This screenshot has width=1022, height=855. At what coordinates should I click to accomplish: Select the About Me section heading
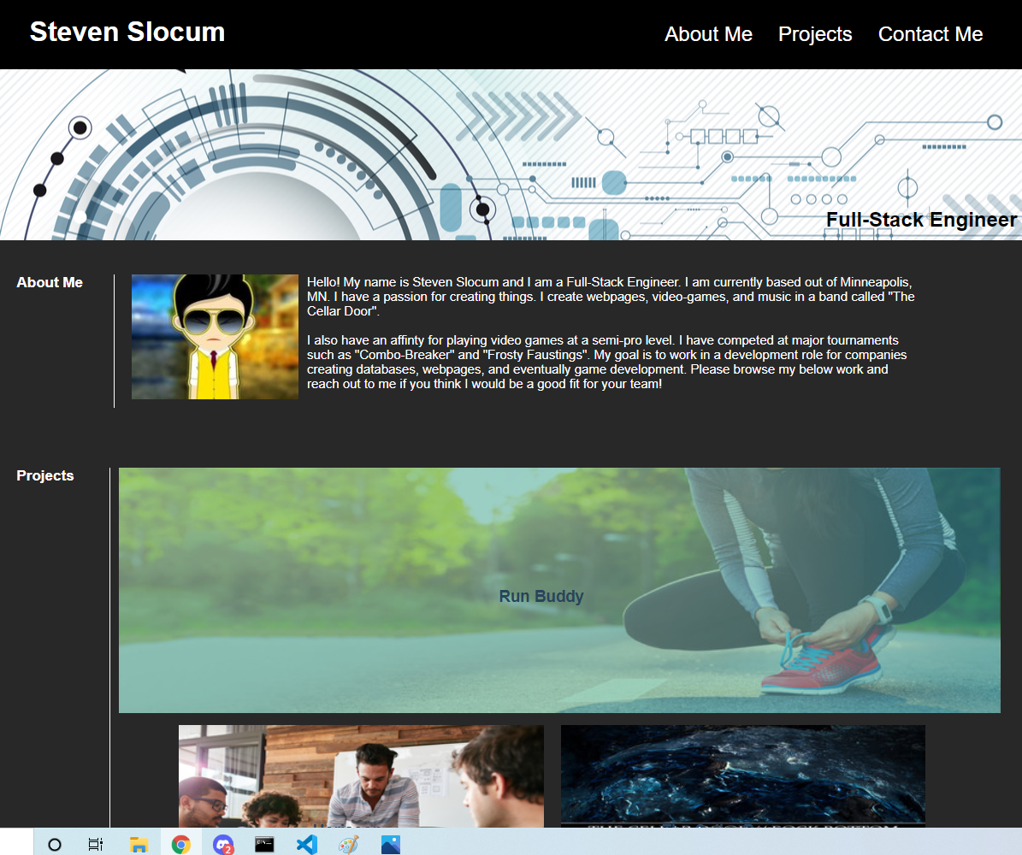[50, 282]
